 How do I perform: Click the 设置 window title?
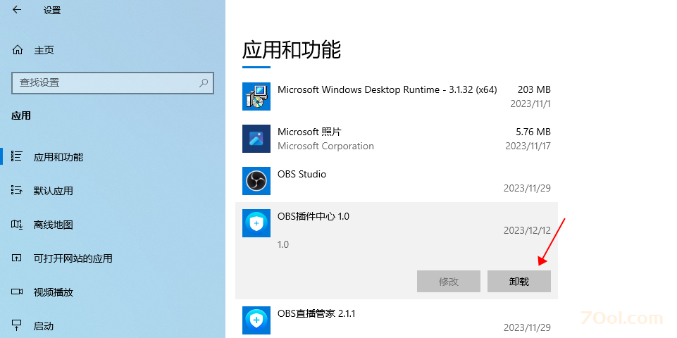[x=52, y=11]
